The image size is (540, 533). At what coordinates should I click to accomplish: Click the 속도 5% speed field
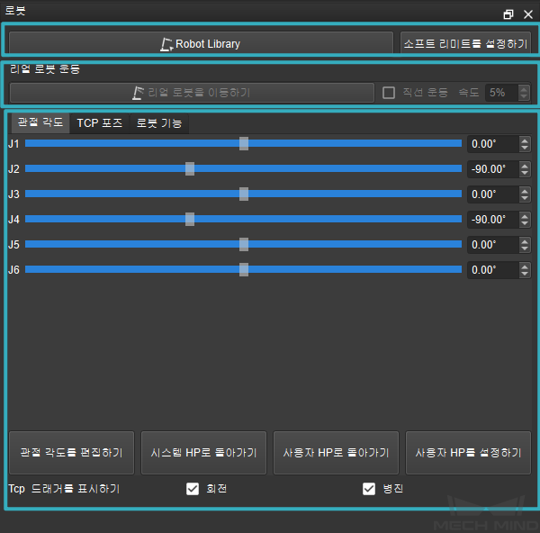[x=502, y=93]
